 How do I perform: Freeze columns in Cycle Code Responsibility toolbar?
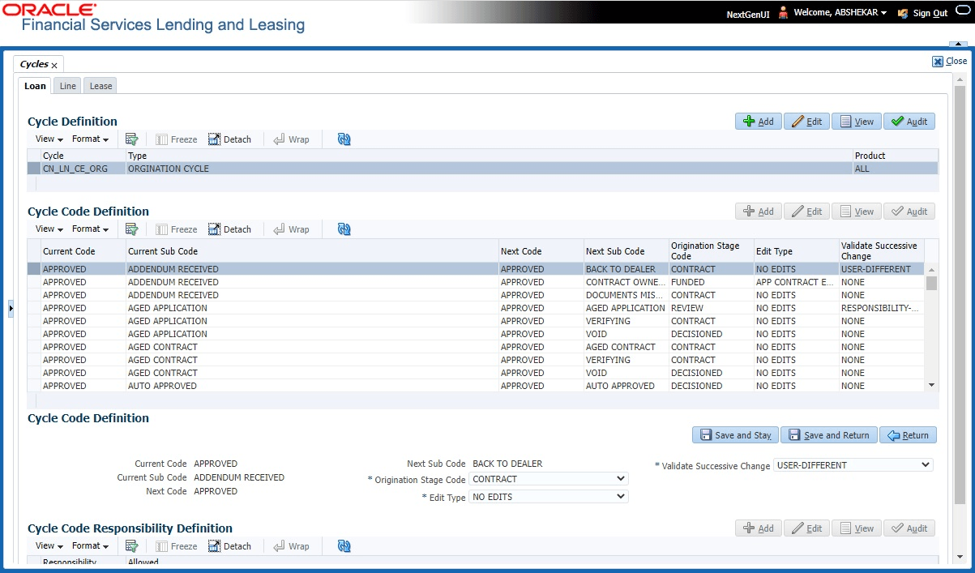[x=177, y=546]
